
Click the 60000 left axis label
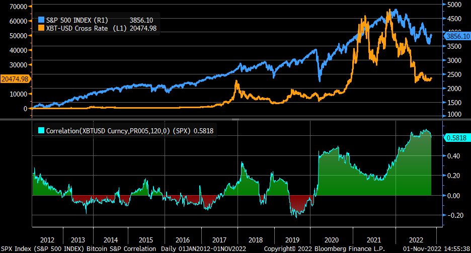click(x=19, y=21)
